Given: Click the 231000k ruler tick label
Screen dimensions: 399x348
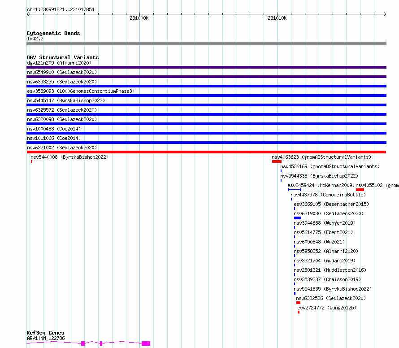Looking at the screenshot, I should click(139, 18).
